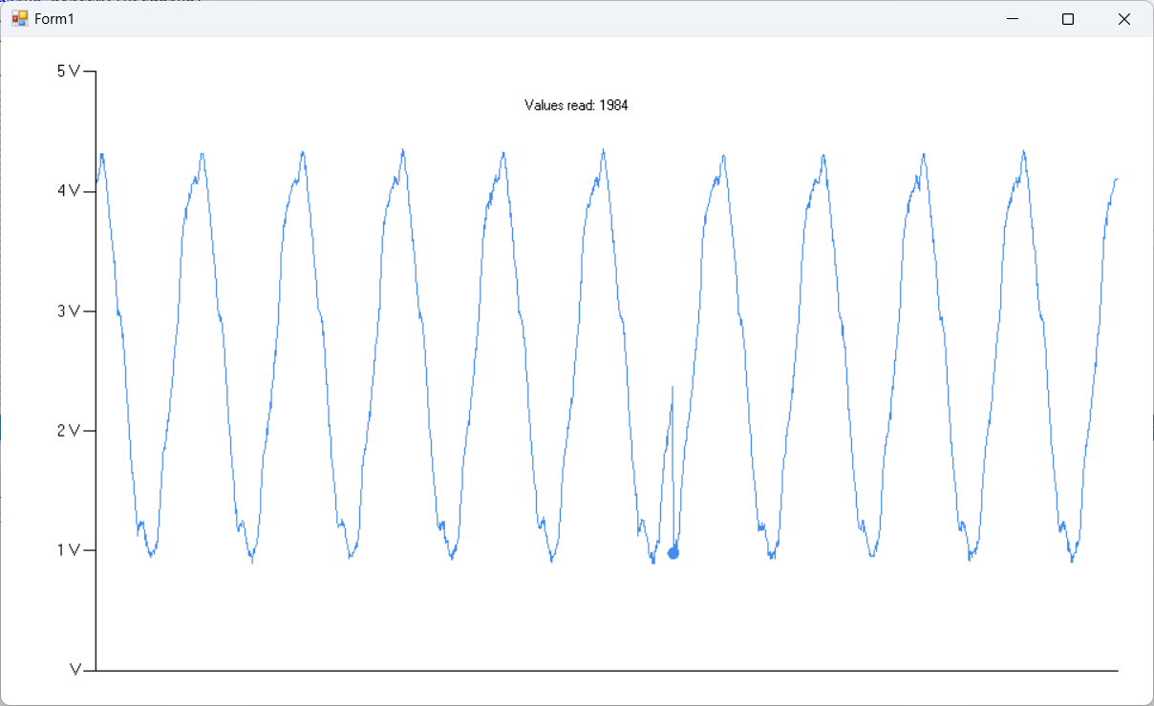Select the "5 V" axis label
Screen dimensions: 1154x706
[68, 72]
